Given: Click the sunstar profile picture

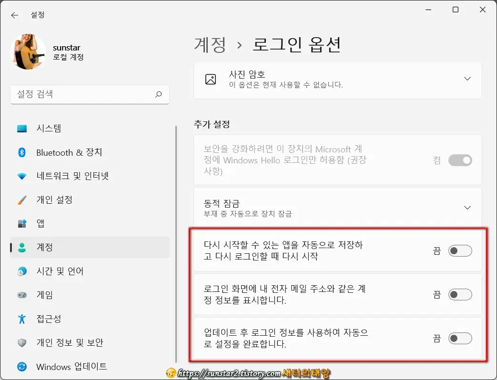Looking at the screenshot, I should click(28, 51).
